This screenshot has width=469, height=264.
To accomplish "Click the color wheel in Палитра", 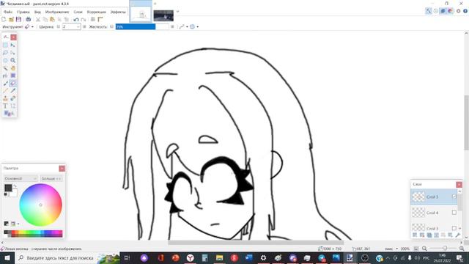I will tap(41, 205).
